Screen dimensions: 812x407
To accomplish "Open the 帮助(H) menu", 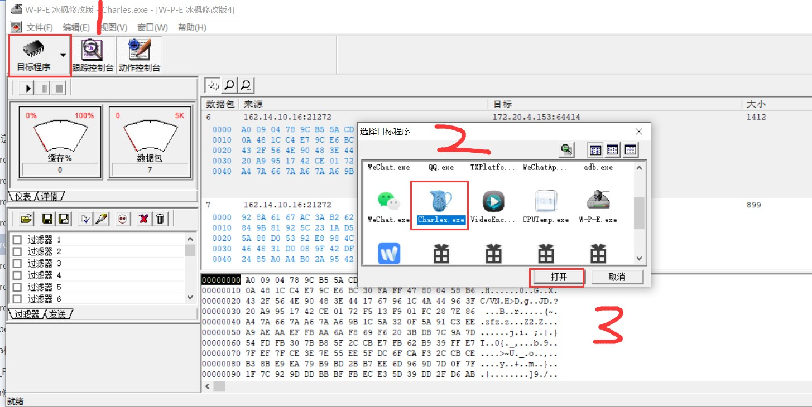I will pos(192,27).
